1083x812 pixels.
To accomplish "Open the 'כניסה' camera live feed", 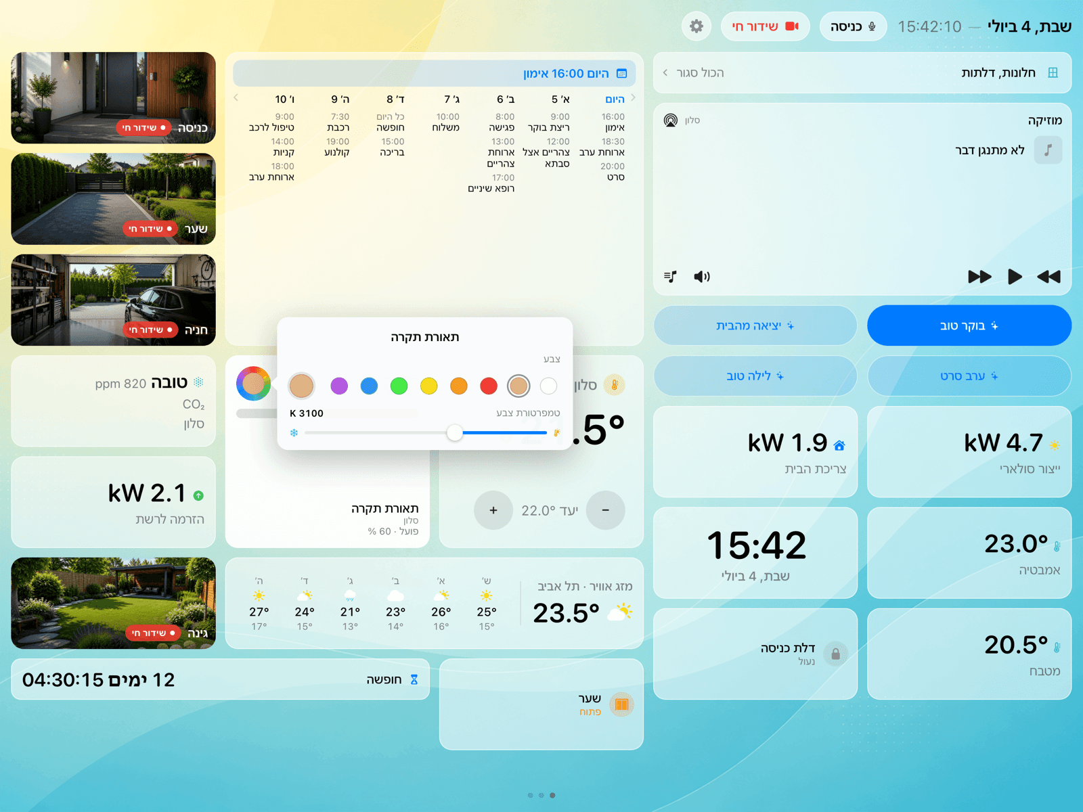I will [114, 97].
